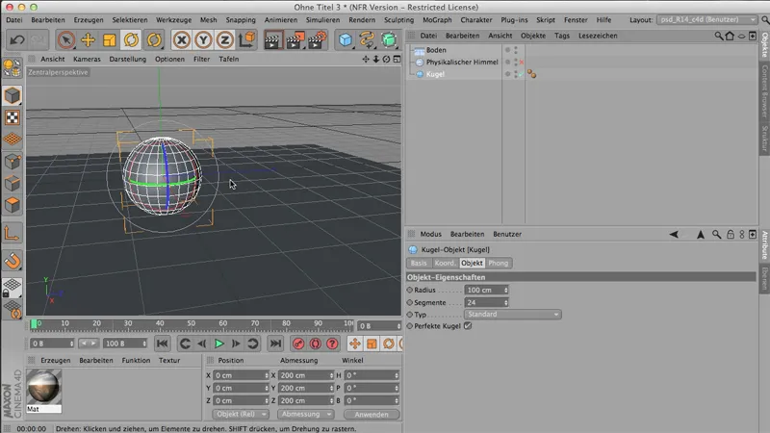This screenshot has width=770, height=433.
Task: Enable the Axis mode icon
Action: click(x=13, y=233)
